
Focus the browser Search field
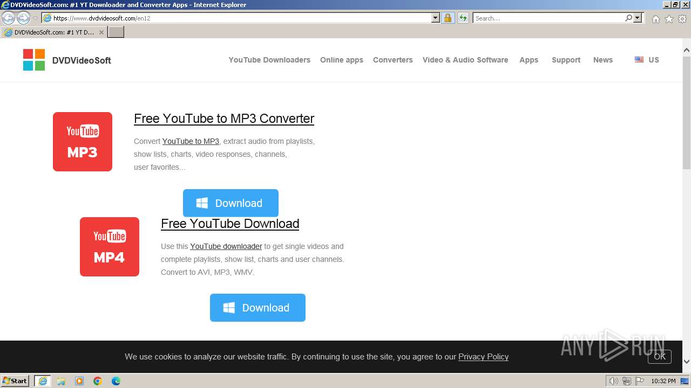click(x=548, y=18)
